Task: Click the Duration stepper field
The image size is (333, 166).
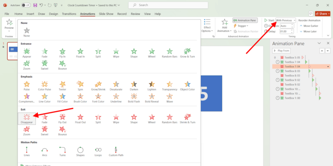Action: click(x=287, y=26)
